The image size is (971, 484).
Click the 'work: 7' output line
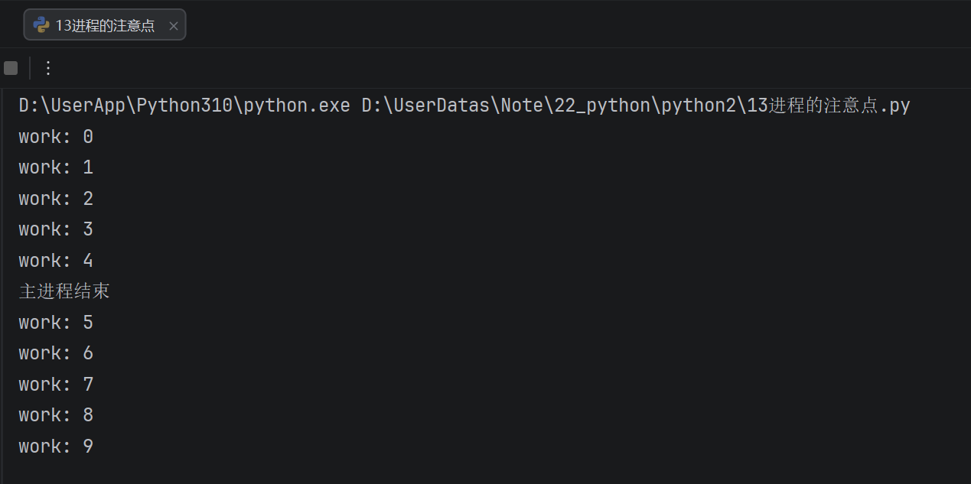pyautogui.click(x=56, y=385)
